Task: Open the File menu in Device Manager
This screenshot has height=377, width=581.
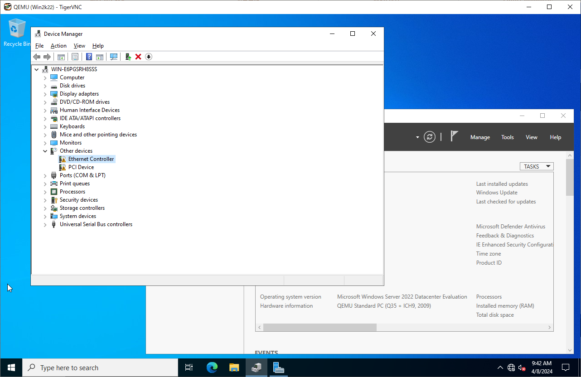Action: [x=39, y=46]
